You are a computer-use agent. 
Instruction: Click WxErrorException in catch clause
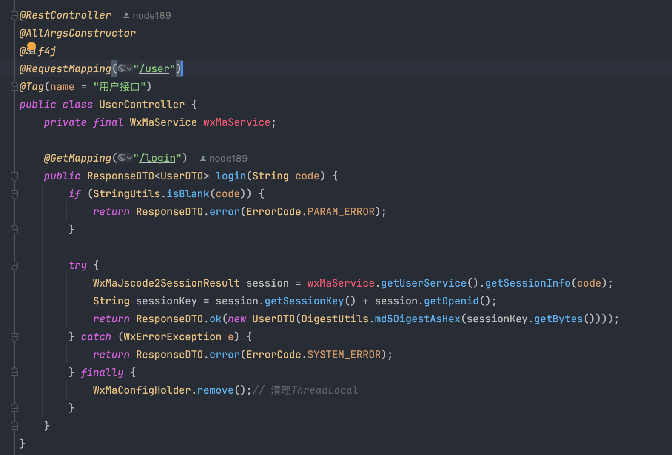click(173, 337)
